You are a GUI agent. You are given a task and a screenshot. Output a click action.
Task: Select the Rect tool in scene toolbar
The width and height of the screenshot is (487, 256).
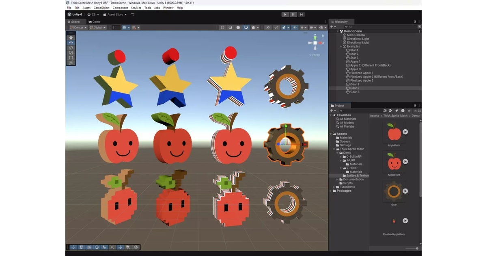[x=71, y=57]
